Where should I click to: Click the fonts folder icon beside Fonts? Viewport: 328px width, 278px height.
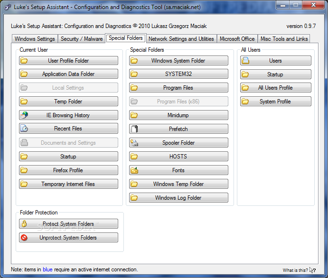(x=134, y=170)
